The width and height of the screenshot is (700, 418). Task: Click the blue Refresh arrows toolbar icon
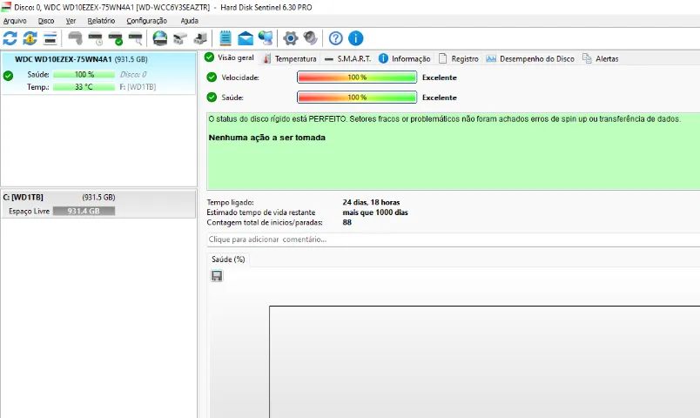(10, 38)
